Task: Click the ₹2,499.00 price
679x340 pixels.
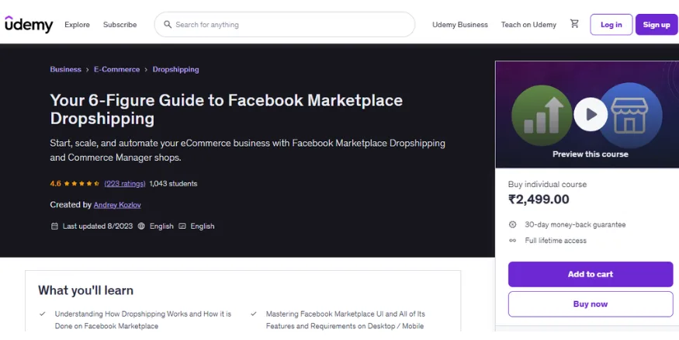Action: tap(539, 199)
